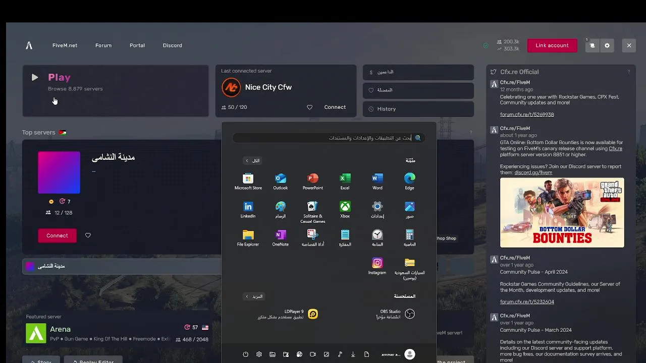This screenshot has width=646, height=363.
Task: Open Documents folder from Start footer
Action: pyautogui.click(x=367, y=354)
